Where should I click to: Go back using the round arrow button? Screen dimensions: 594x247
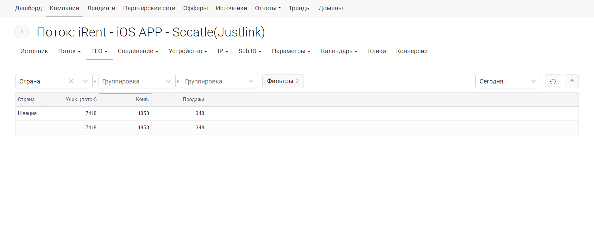pos(22,32)
